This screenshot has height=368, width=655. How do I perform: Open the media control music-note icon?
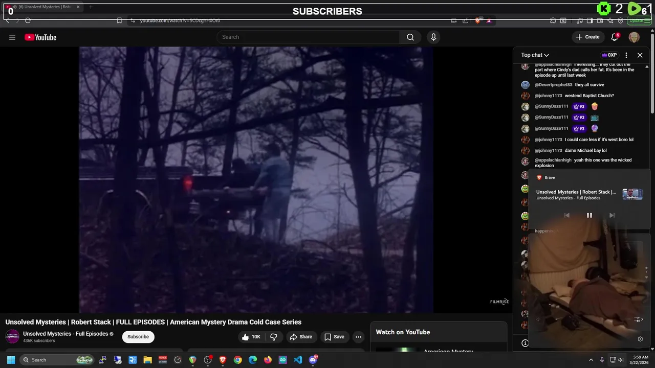579,20
